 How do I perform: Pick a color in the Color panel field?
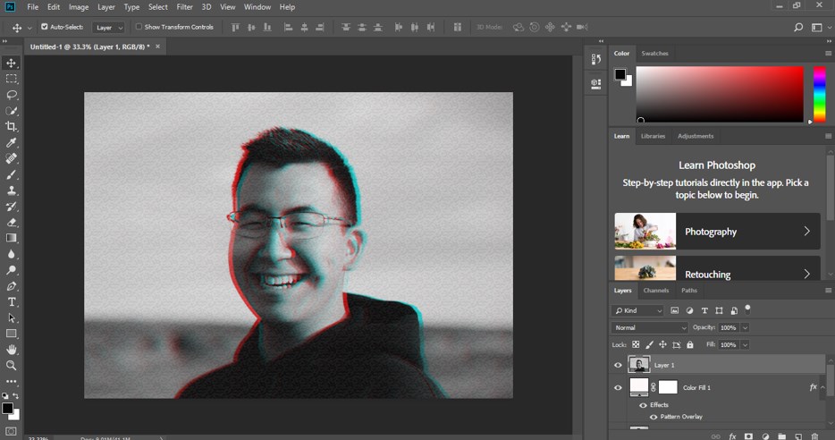(x=720, y=94)
